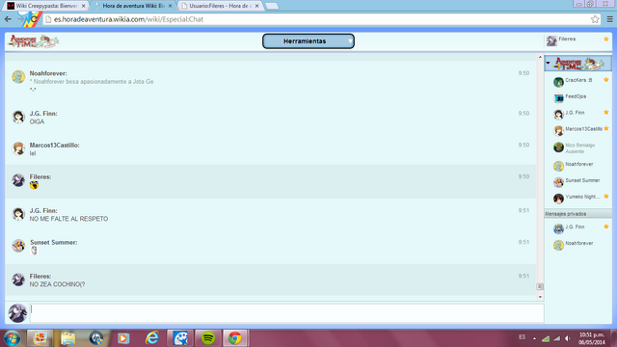Switch to Wiki Creepypasta tab
The width and height of the screenshot is (617, 347).
click(46, 6)
